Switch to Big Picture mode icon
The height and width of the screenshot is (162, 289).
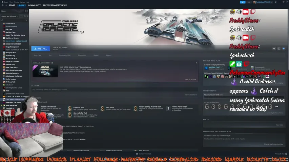pos(275,2)
